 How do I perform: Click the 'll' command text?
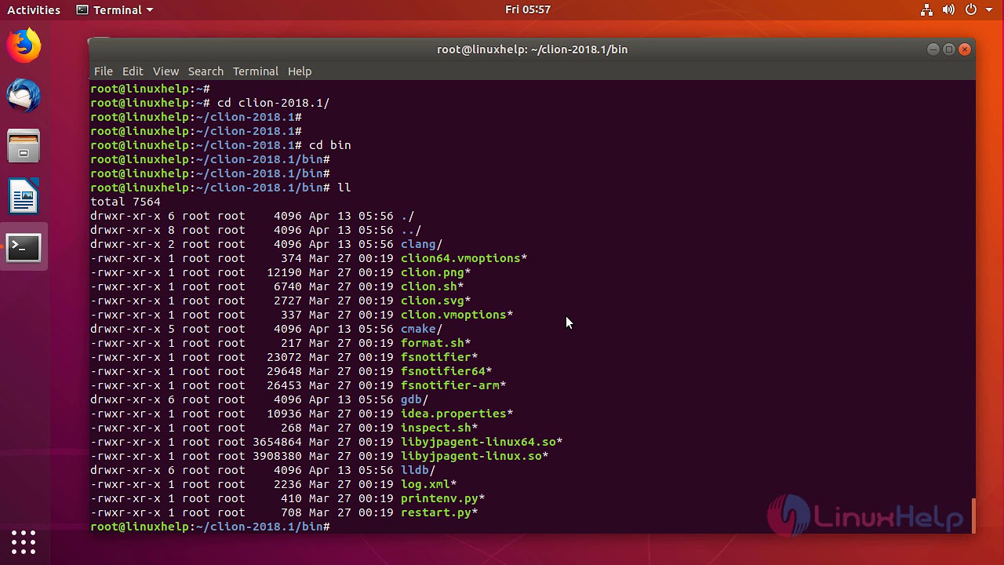(x=344, y=188)
